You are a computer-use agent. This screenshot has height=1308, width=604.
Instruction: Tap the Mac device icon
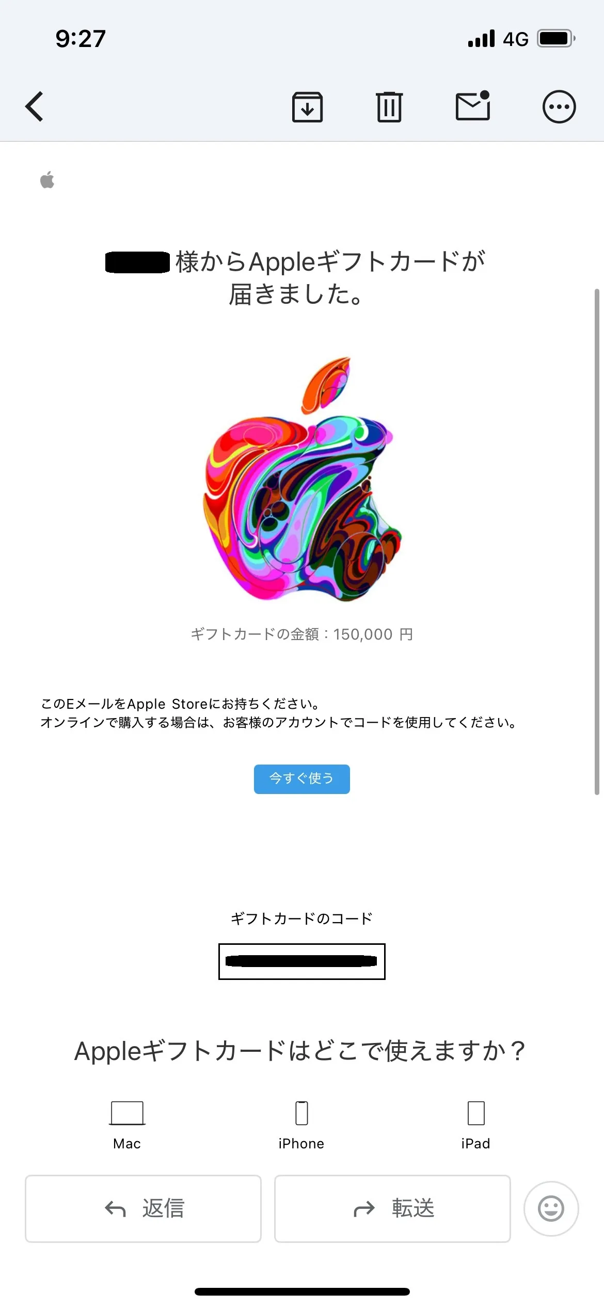tap(127, 1113)
